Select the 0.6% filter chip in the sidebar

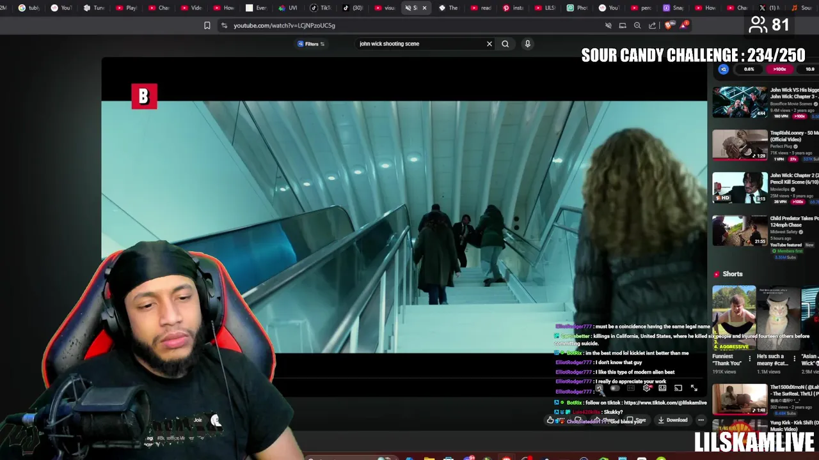point(749,69)
